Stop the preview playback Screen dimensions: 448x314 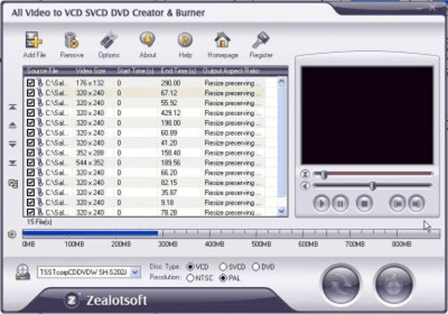click(364, 203)
